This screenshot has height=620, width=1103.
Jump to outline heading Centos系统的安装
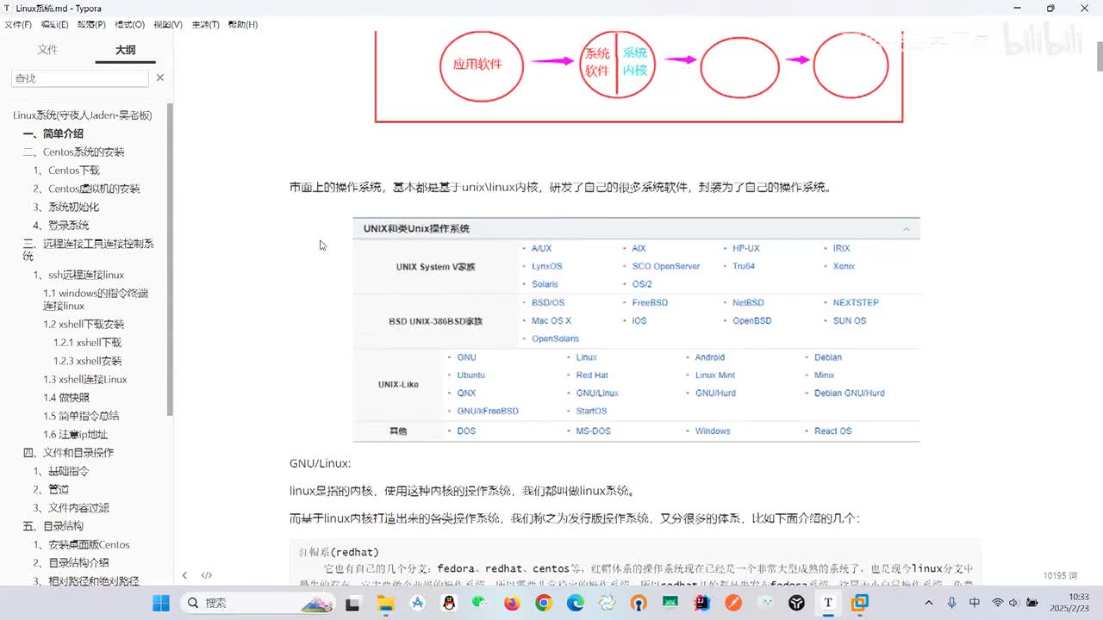tap(73, 152)
